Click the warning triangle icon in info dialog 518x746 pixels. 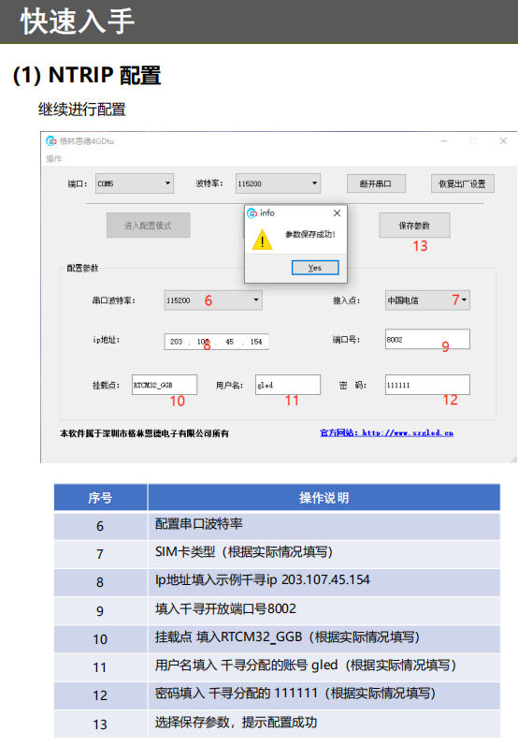(263, 240)
